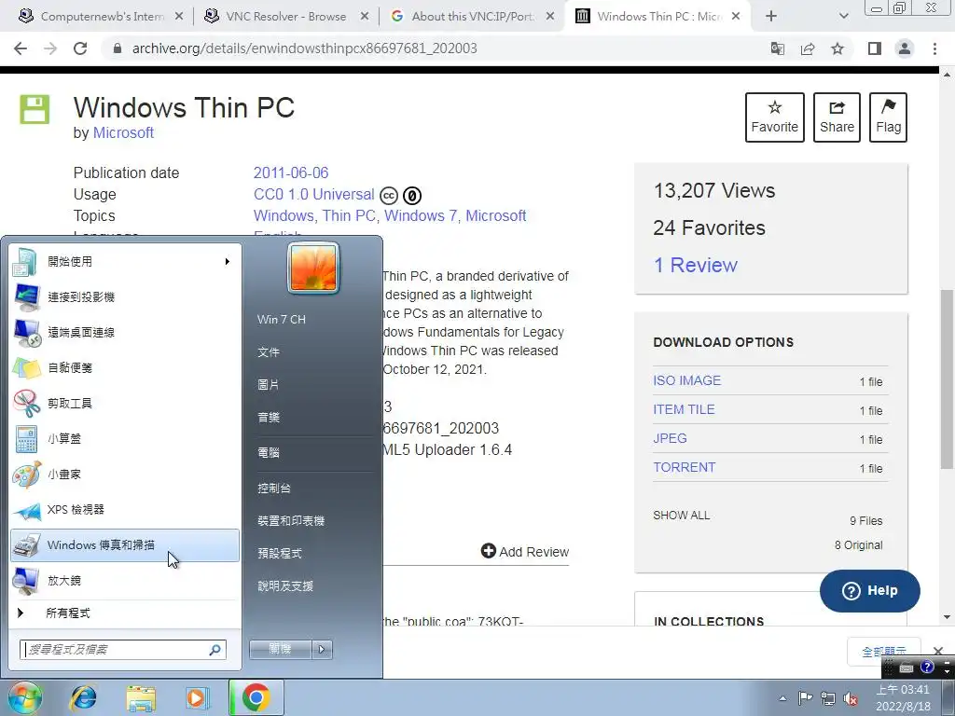The width and height of the screenshot is (955, 716).
Task: Bookmark this page with the star icon
Action: [837, 48]
